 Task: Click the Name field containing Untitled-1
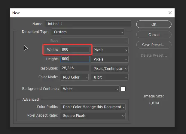(x=88, y=24)
